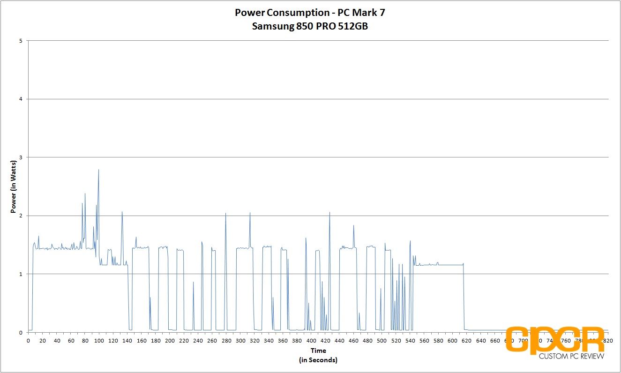This screenshot has width=621, height=373.
Task: Click the time axis tick "380"
Action: [x=297, y=341]
